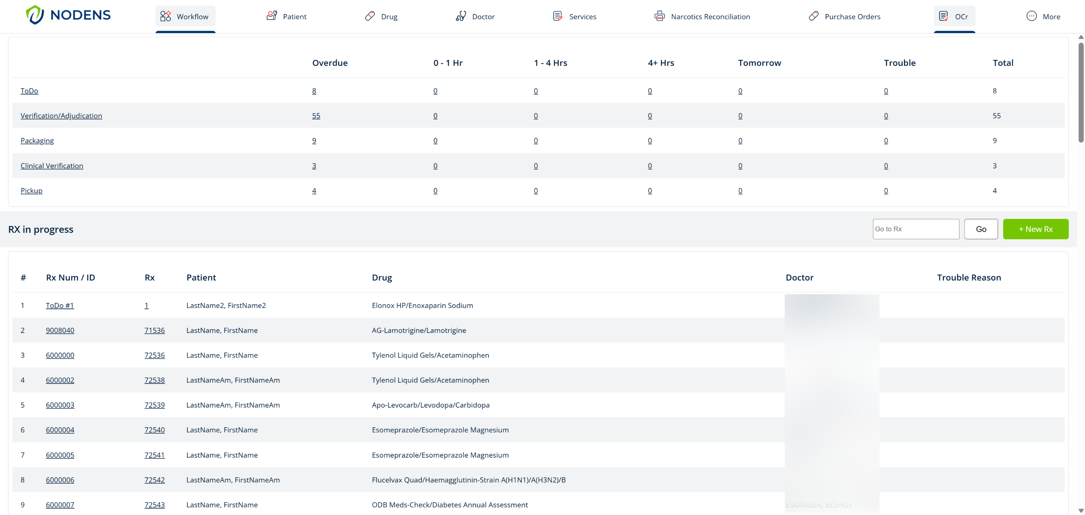Image resolution: width=1085 pixels, height=515 pixels.
Task: Click the OCr document icon
Action: (943, 16)
